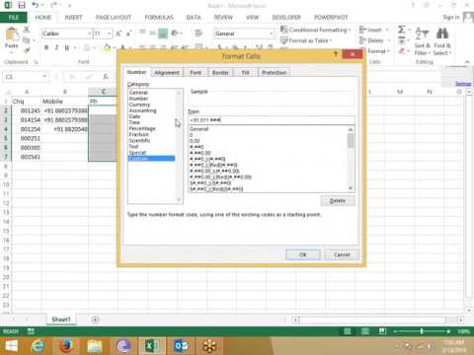Click the Wrap Text icon
This screenshot has width=474, height=355.
[198, 34]
